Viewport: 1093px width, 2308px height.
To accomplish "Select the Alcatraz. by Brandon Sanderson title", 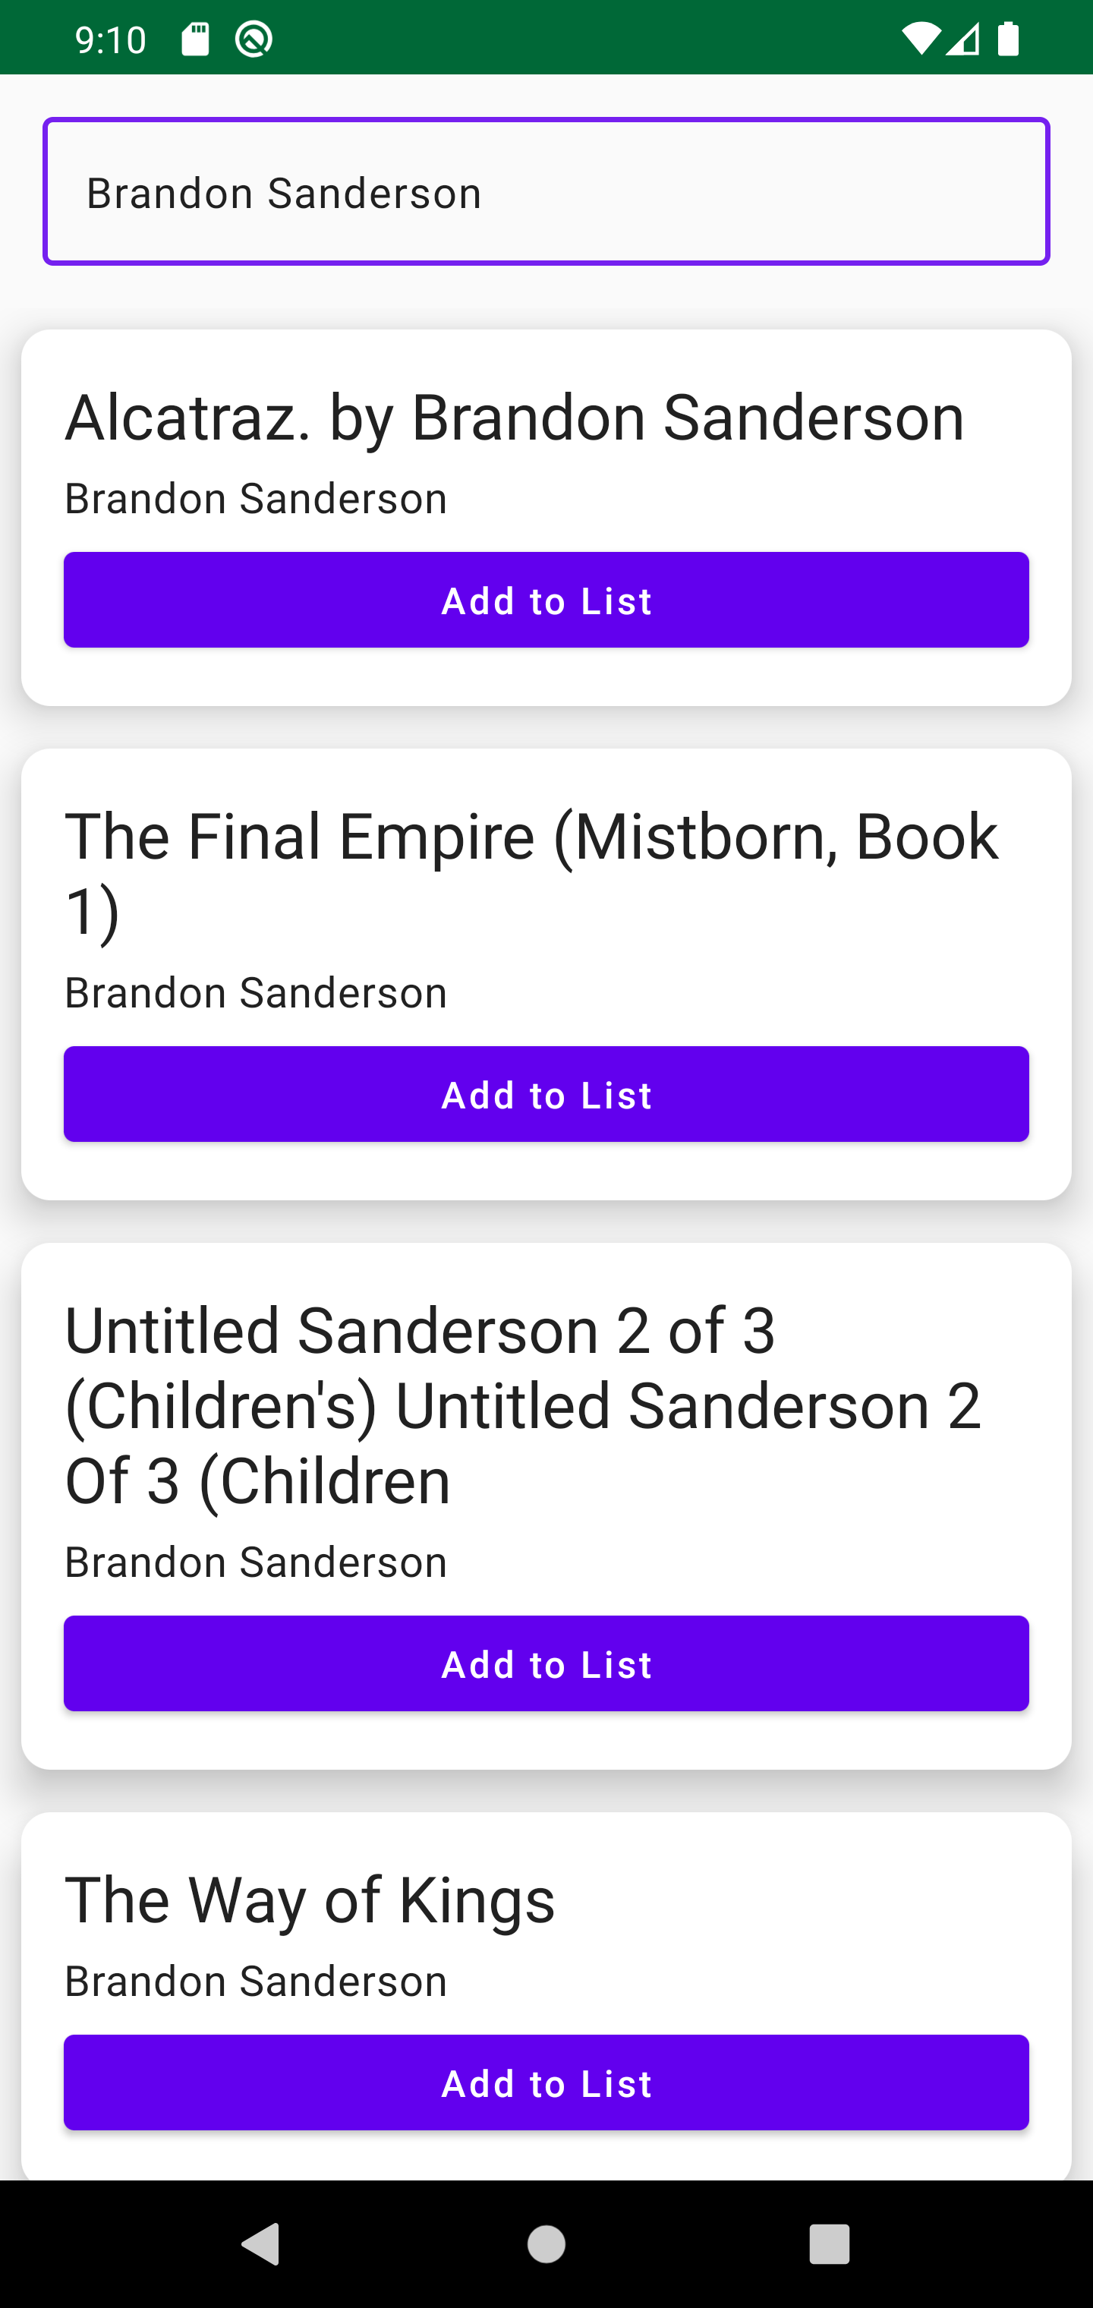I will coord(515,418).
